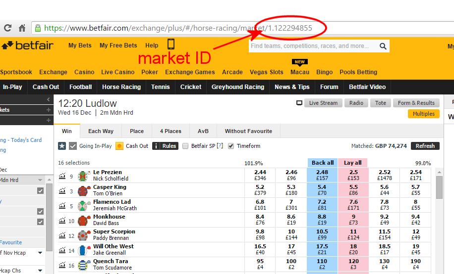Image resolution: width=454 pixels, height=274 pixels.
Task: Click Super Scorpion jockey silks icon
Action: (x=83, y=235)
